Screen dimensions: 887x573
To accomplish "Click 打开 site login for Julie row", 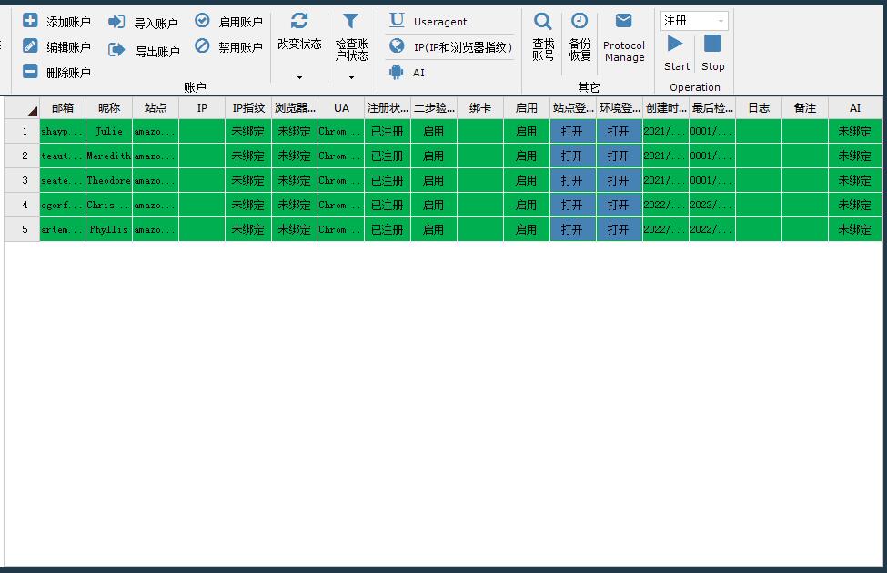I will click(572, 131).
